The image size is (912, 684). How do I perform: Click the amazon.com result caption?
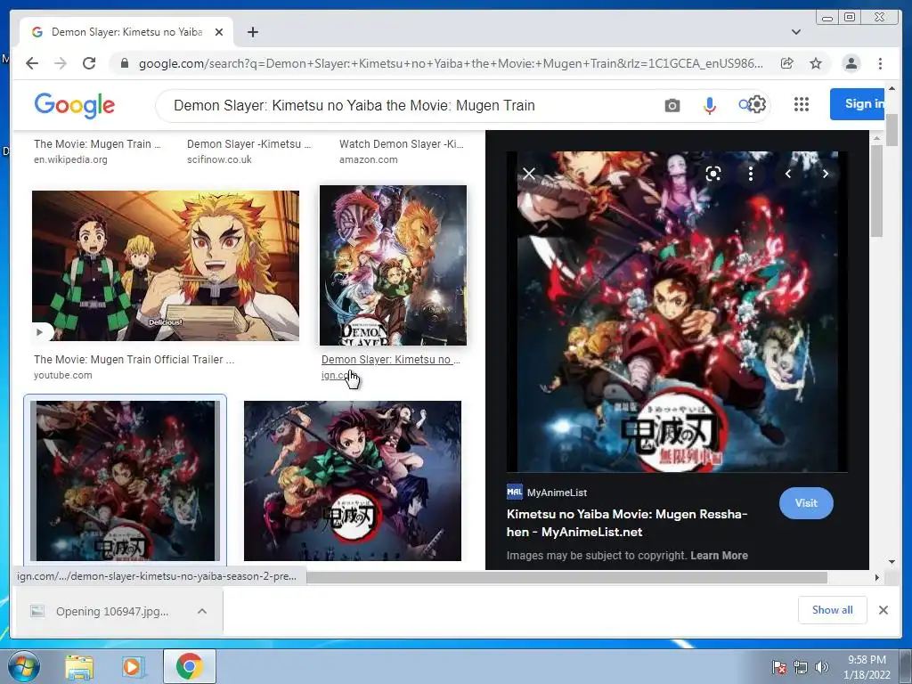point(368,159)
